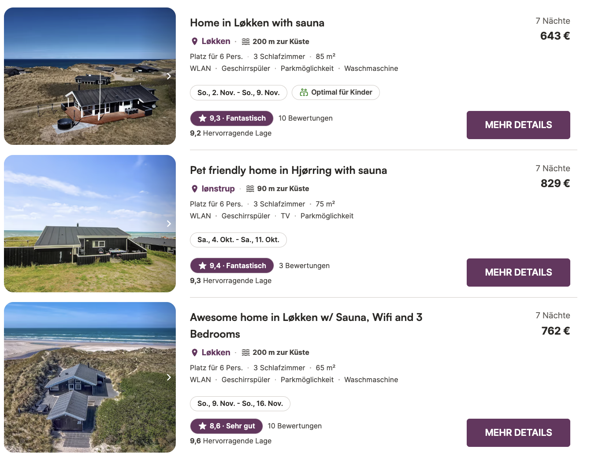Screen dimensions: 602x457
Task: Open details for 643 € Løkken home
Action: pyautogui.click(x=518, y=125)
